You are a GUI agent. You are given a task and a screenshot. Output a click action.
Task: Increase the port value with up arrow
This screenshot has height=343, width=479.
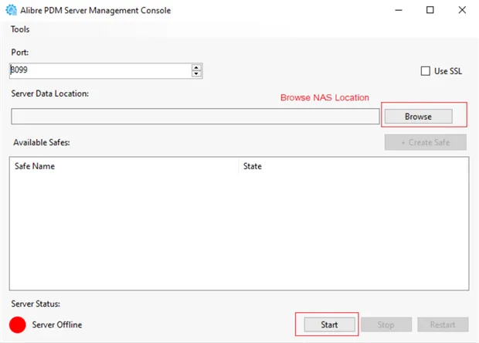[x=196, y=67]
